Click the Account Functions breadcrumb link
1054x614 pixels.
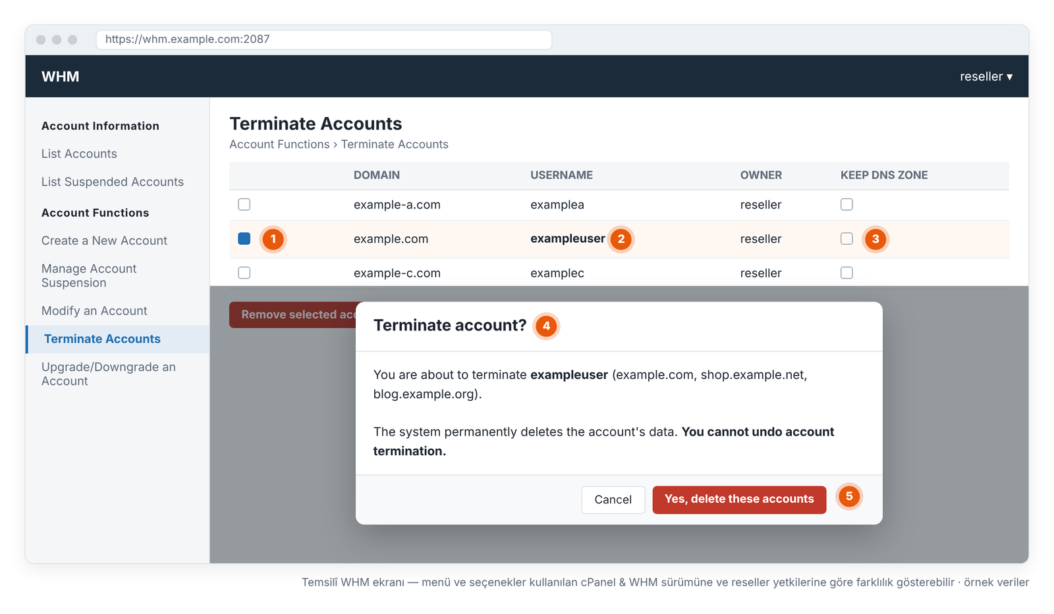pyautogui.click(x=279, y=144)
